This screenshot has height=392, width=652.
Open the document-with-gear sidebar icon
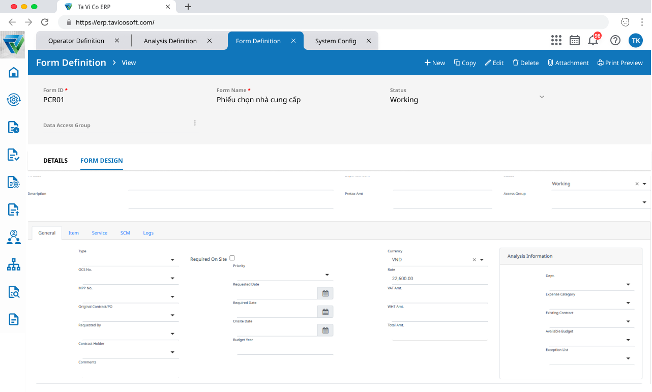(x=14, y=182)
